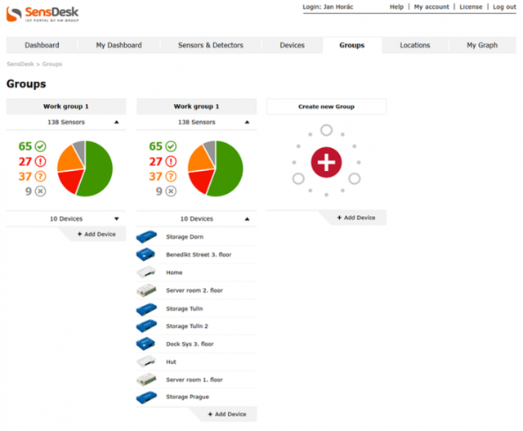
Task: Click red alert status icon in second group
Action: (171, 162)
